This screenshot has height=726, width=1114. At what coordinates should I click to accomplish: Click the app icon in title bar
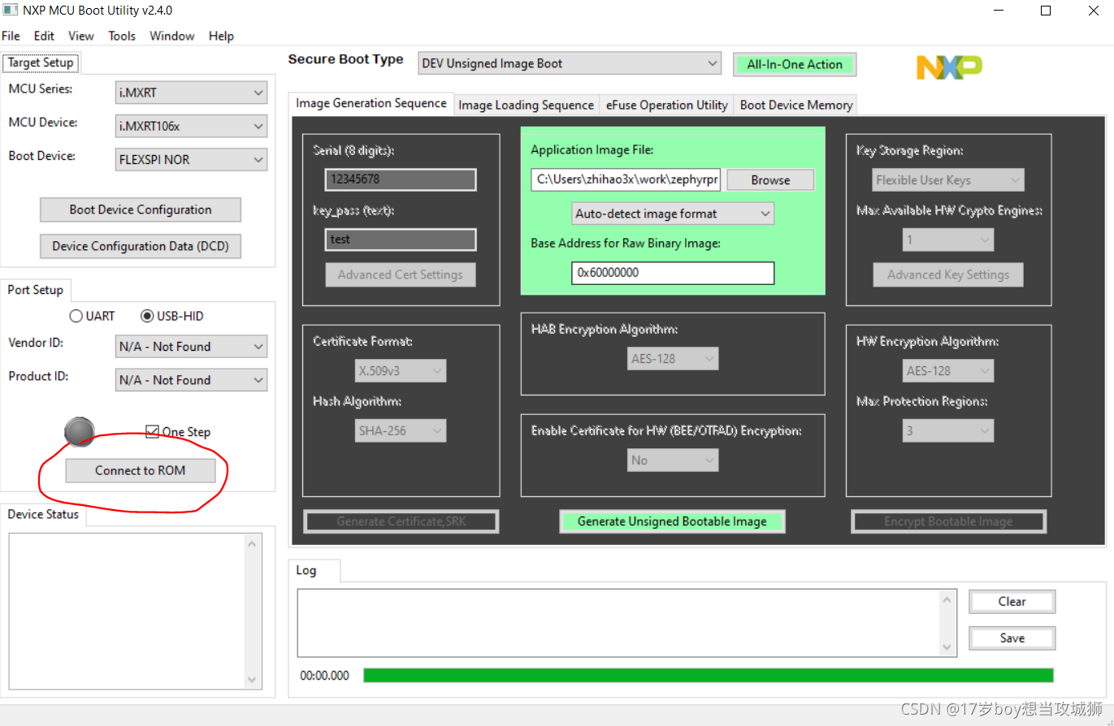(x=10, y=11)
